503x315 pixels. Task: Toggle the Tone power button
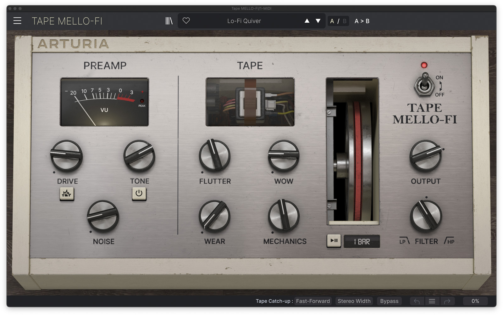139,193
